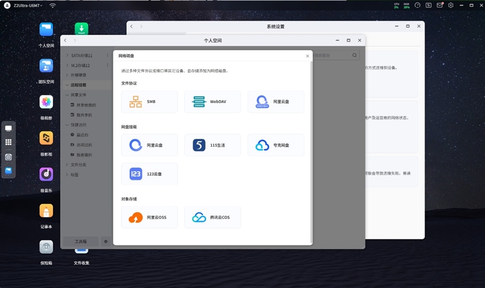Select 阿里云盘 under 文件协议 (webdav)
485x288 pixels.
click(276, 101)
